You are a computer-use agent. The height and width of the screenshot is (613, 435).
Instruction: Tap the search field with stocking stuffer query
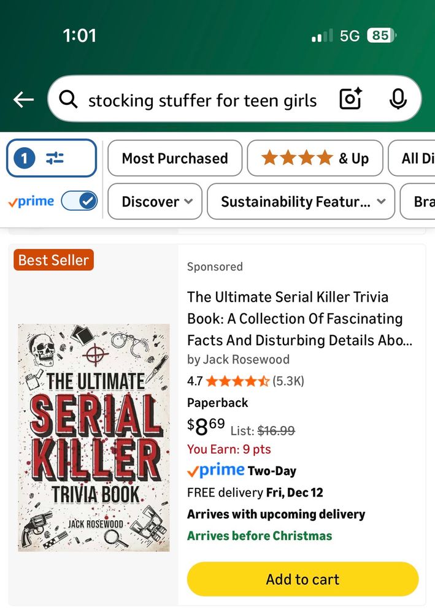coord(202,100)
